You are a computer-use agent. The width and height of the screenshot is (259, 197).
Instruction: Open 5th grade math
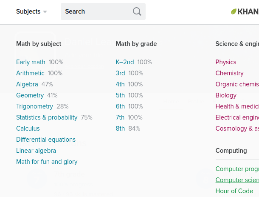[120, 95]
